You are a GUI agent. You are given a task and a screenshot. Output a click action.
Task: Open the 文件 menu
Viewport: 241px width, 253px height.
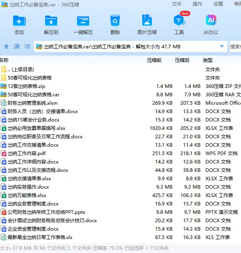(177, 4)
